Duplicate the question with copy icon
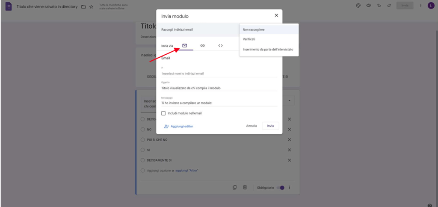 (234, 187)
